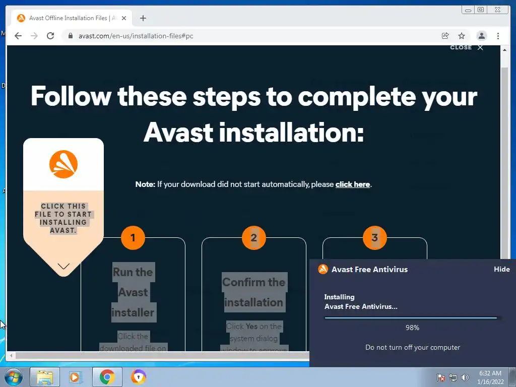Hide the Avast Free Antivirus installer popup
516x387 pixels.
click(501, 269)
